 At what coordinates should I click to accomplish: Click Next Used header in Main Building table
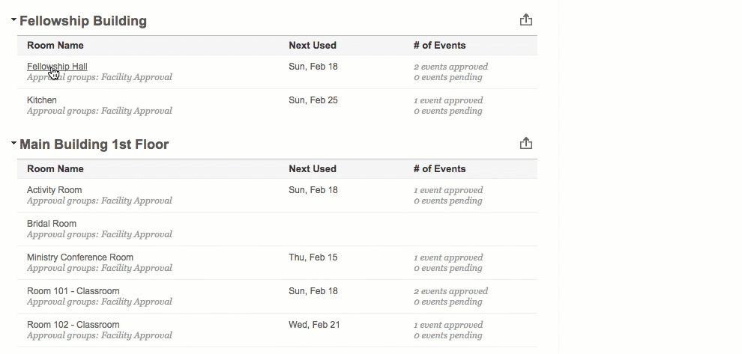(x=313, y=169)
